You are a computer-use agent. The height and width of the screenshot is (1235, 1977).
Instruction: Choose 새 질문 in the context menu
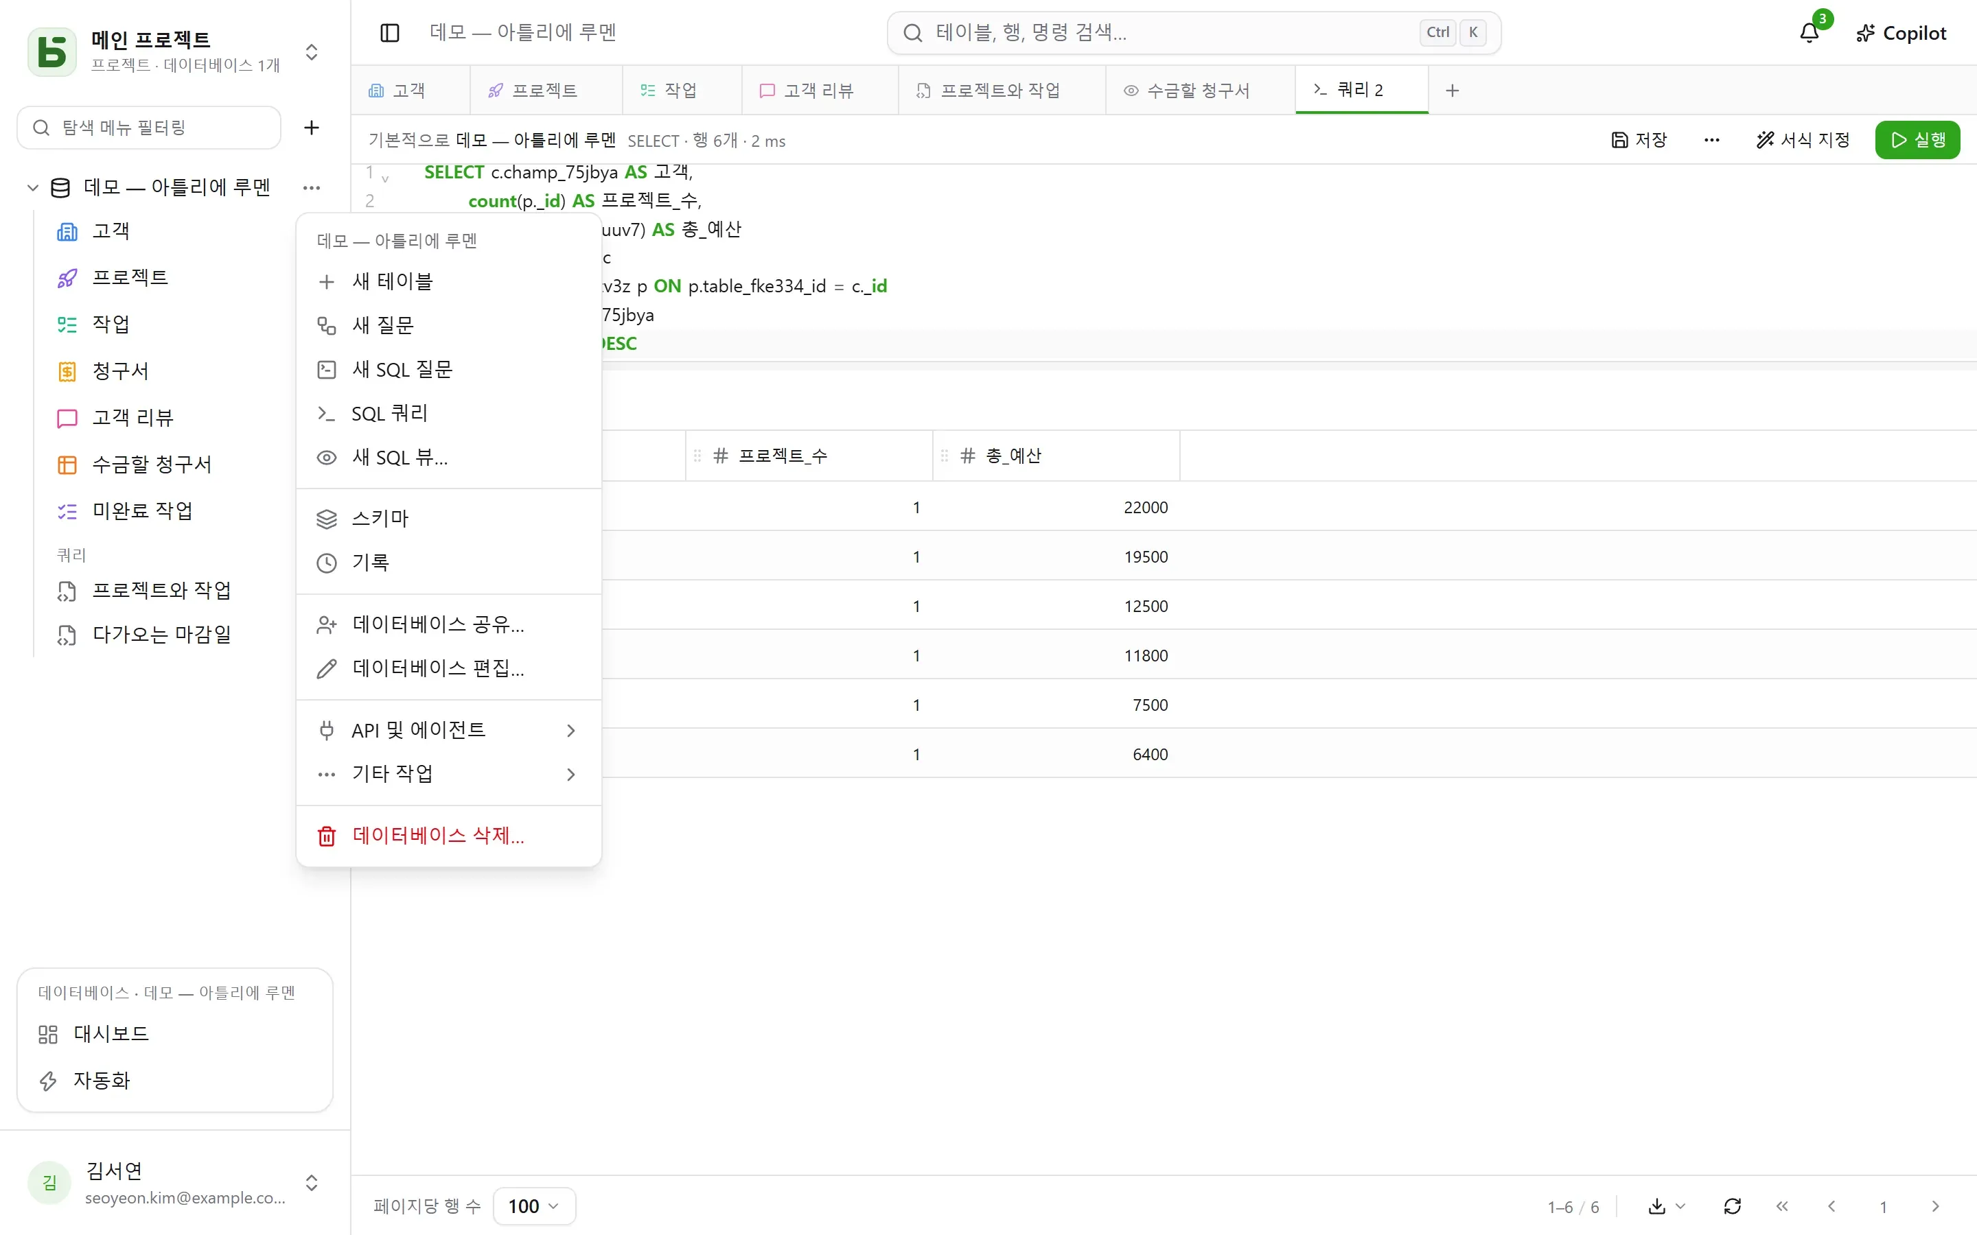(x=448, y=326)
